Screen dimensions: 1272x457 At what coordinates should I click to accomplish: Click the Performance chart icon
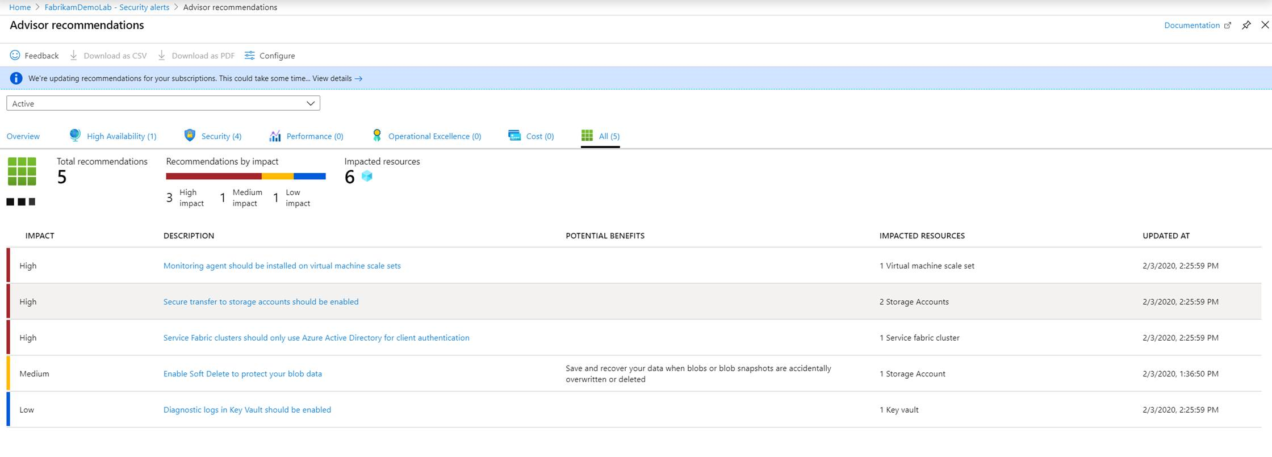point(275,136)
